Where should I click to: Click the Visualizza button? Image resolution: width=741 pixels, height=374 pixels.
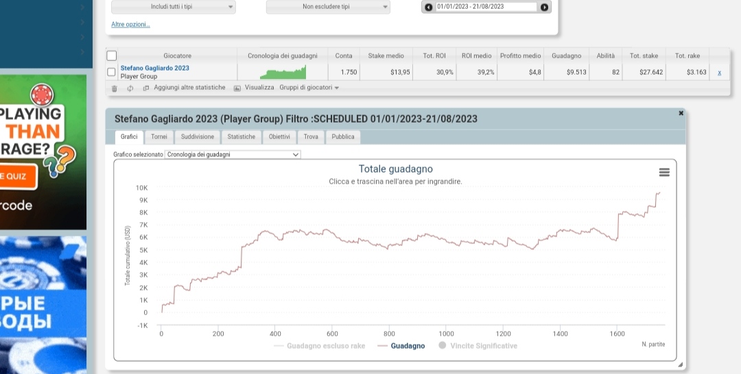(259, 88)
